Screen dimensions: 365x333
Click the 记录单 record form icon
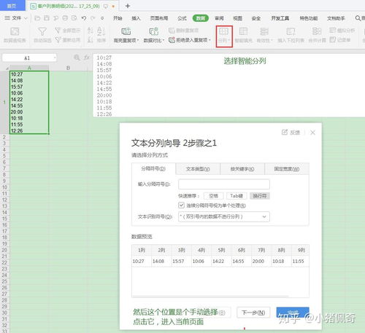click(333, 39)
